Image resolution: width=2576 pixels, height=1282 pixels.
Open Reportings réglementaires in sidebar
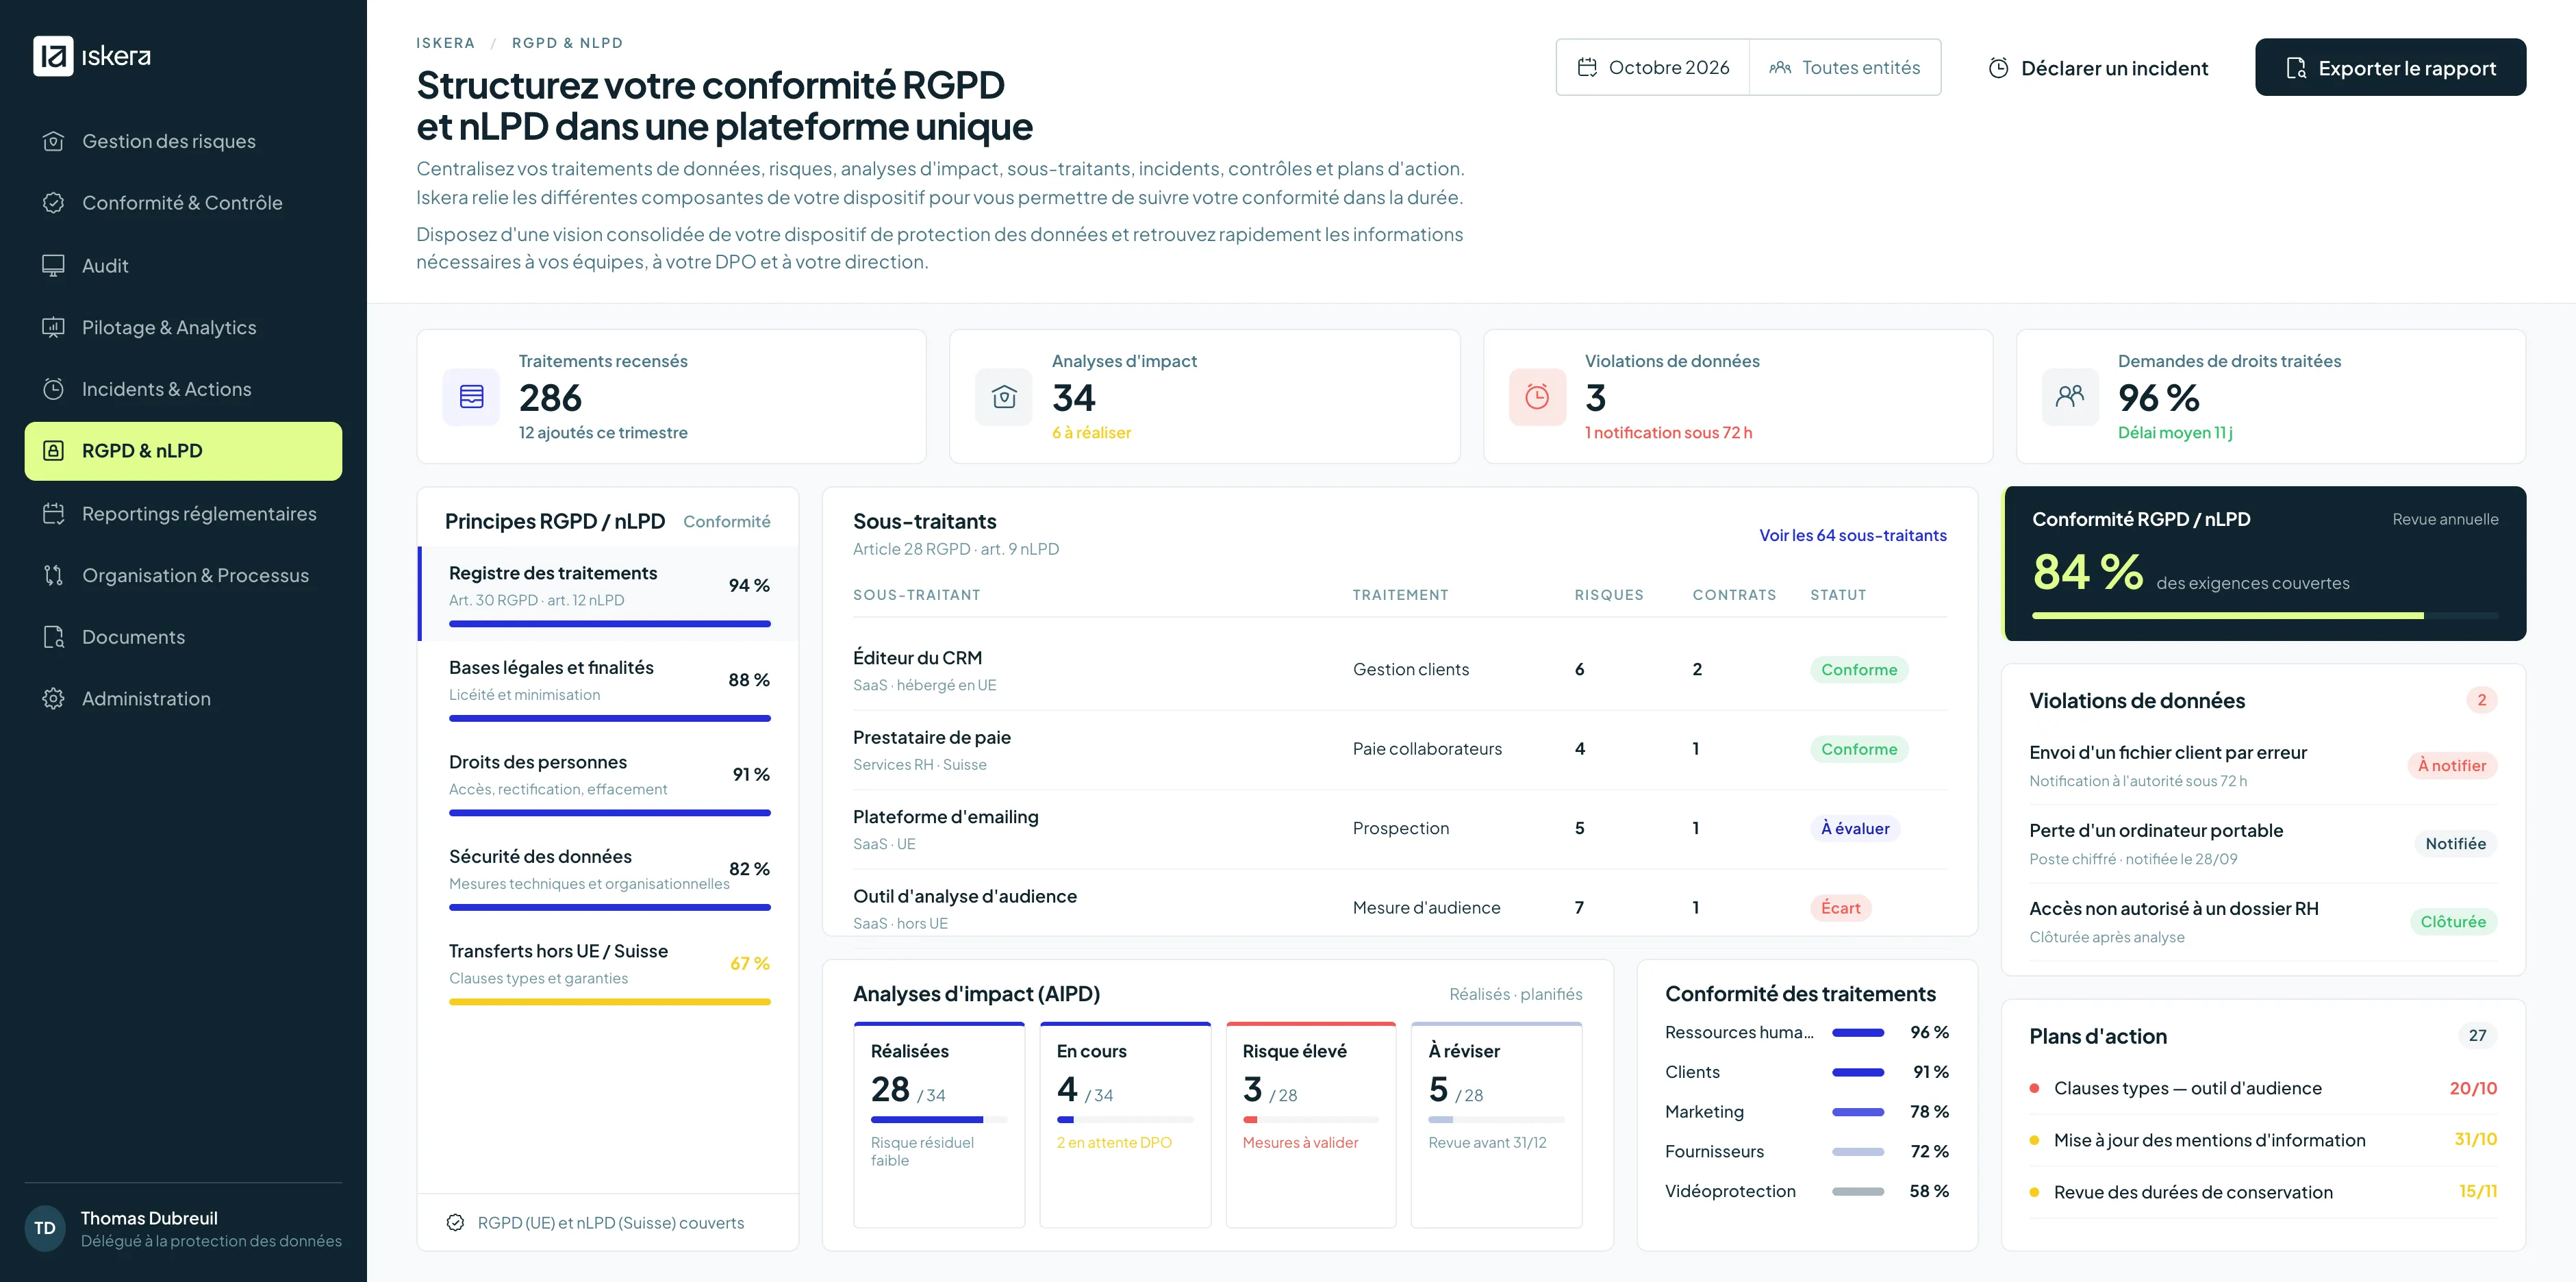pos(183,514)
